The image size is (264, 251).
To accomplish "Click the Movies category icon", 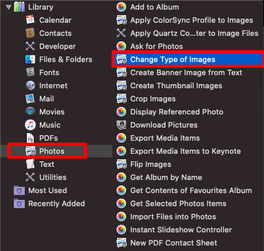I will tap(30, 112).
